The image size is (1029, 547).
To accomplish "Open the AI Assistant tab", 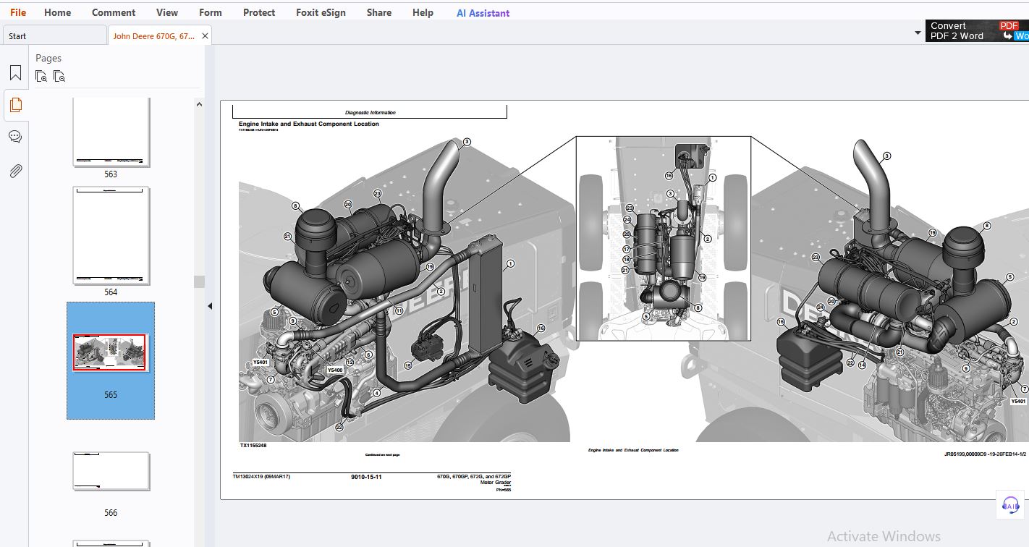I will [483, 13].
